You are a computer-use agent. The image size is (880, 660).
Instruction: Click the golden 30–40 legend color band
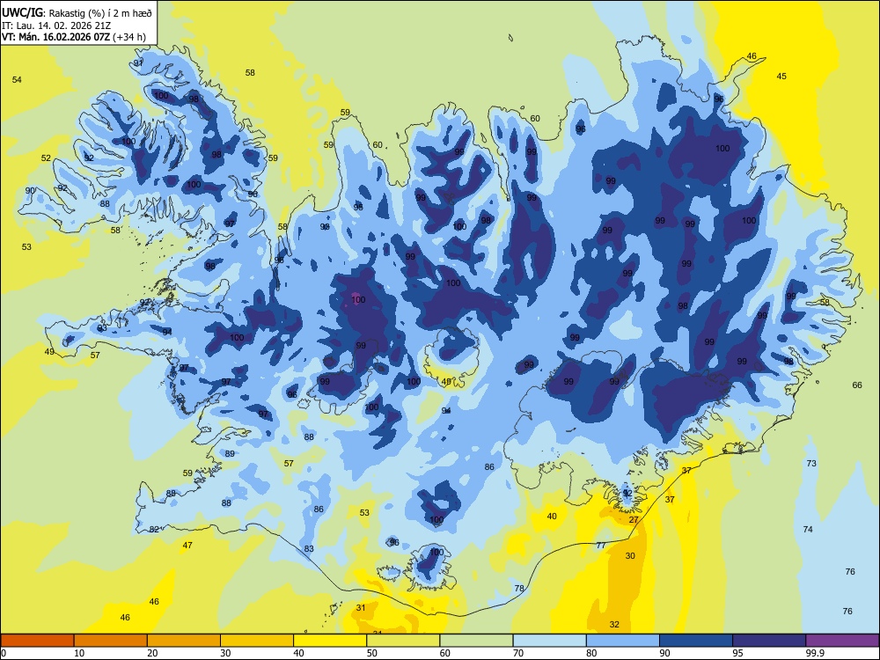click(257, 641)
